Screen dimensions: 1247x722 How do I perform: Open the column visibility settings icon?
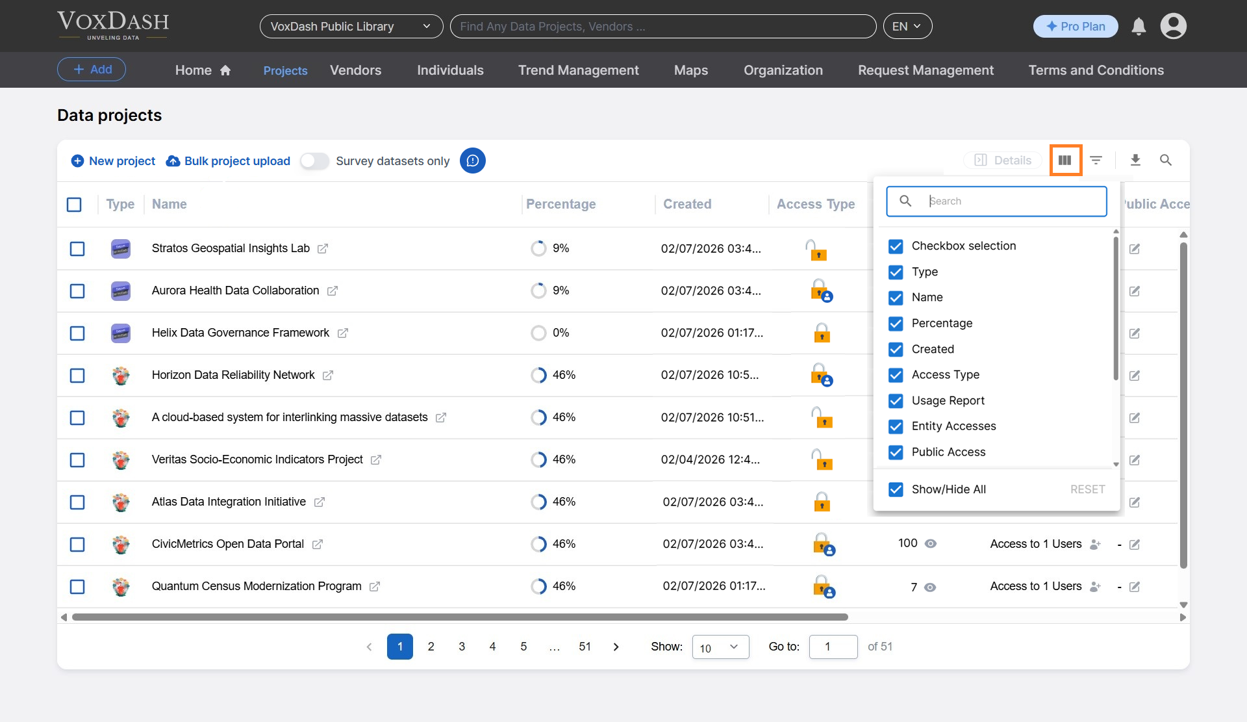pos(1064,160)
